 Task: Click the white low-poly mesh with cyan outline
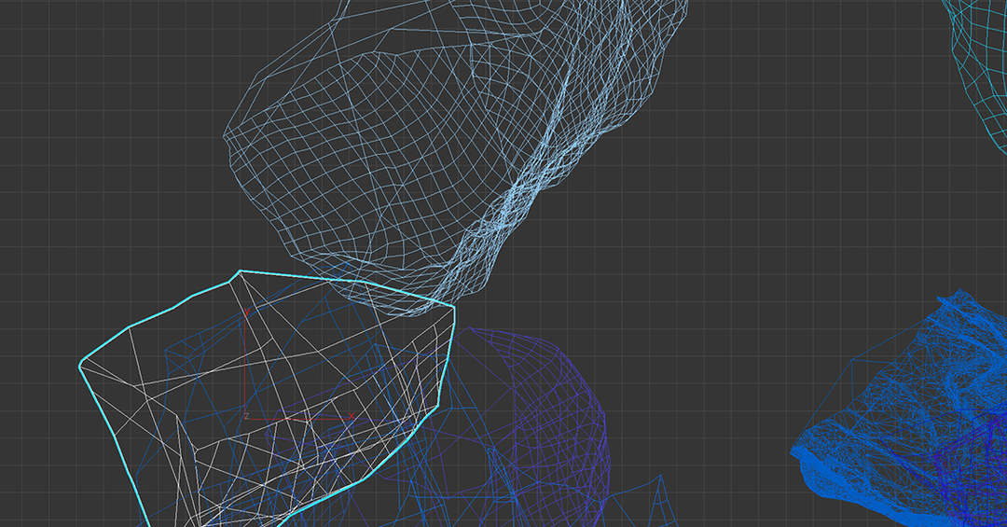267,398
